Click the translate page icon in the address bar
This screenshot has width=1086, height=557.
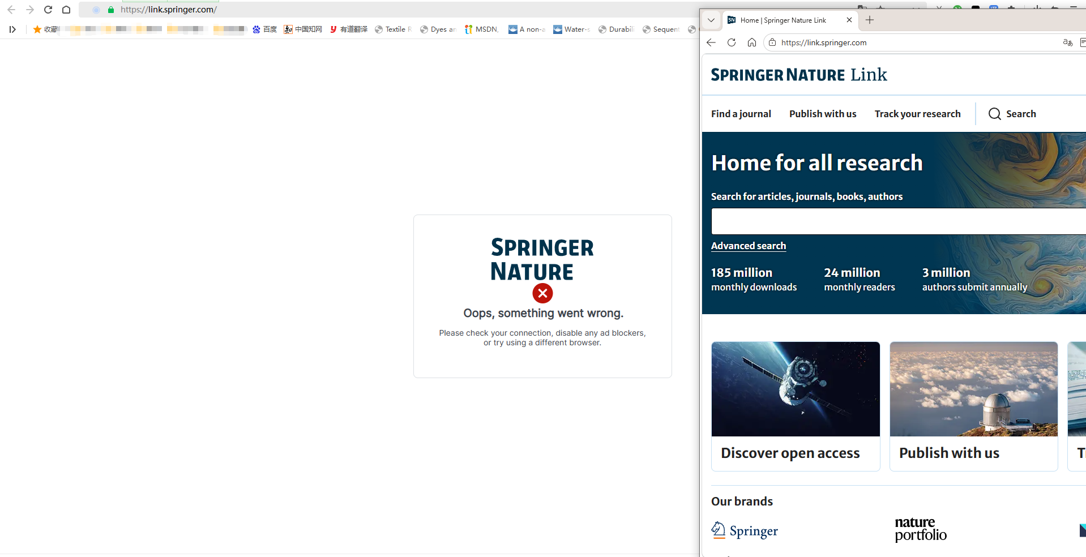(1068, 42)
